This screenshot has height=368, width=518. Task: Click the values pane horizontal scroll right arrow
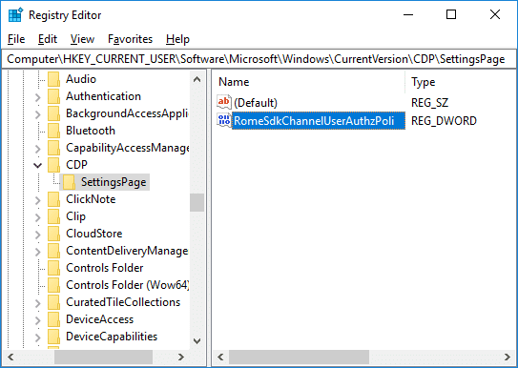click(508, 358)
